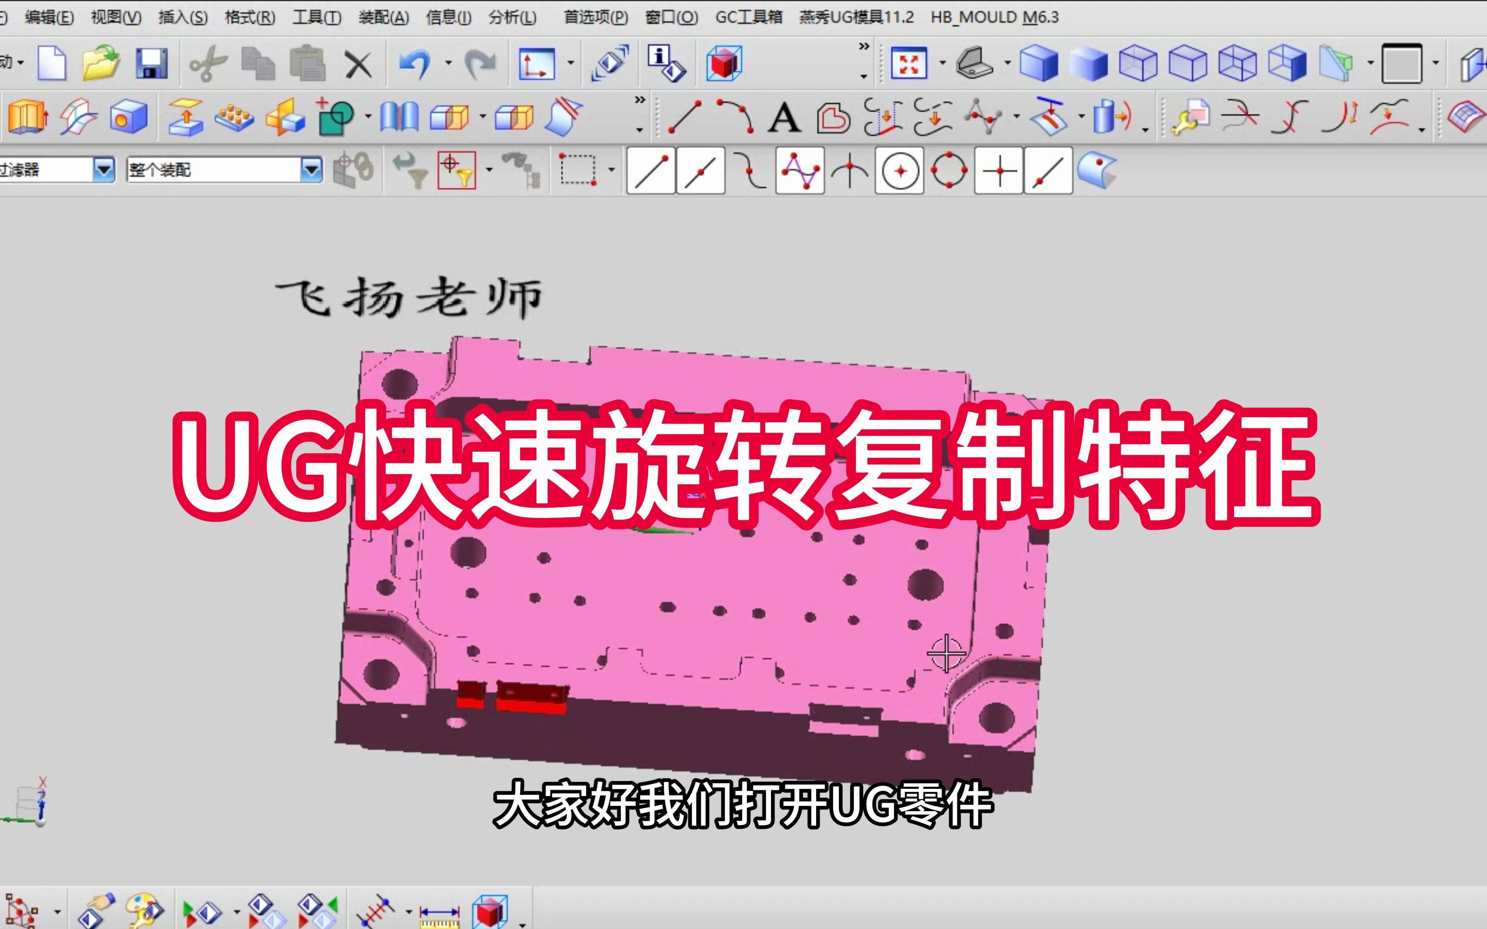Undo the last operation
The width and height of the screenshot is (1487, 929).
[x=415, y=63]
